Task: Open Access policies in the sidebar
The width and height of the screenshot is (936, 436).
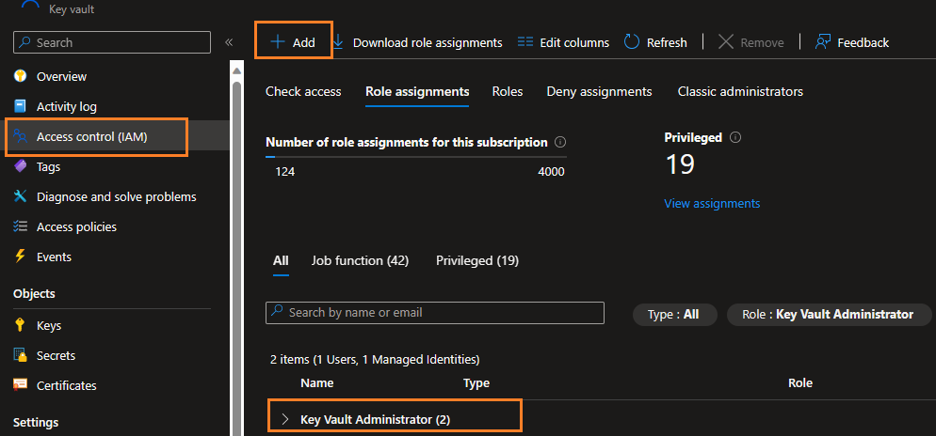Action: pos(76,227)
